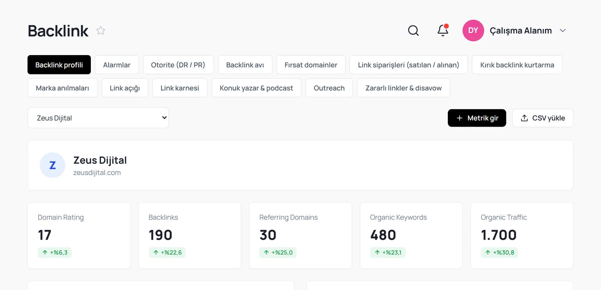Switch to Backlink profili tab
The width and height of the screenshot is (601, 290).
tap(59, 65)
